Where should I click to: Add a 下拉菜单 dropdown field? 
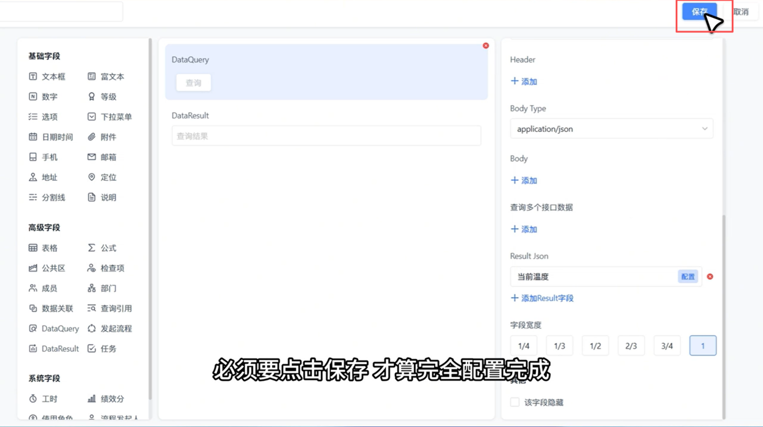(x=110, y=117)
